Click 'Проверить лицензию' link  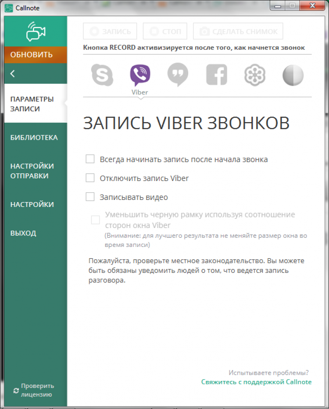pyautogui.click(x=37, y=390)
